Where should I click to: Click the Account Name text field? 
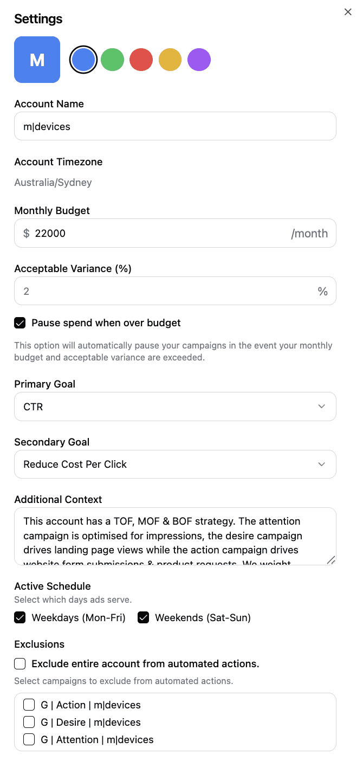pyautogui.click(x=175, y=126)
